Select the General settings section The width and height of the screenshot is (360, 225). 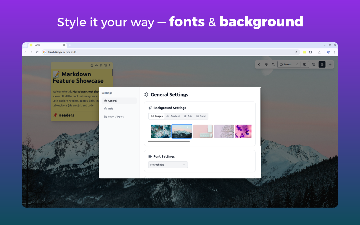pos(119,101)
